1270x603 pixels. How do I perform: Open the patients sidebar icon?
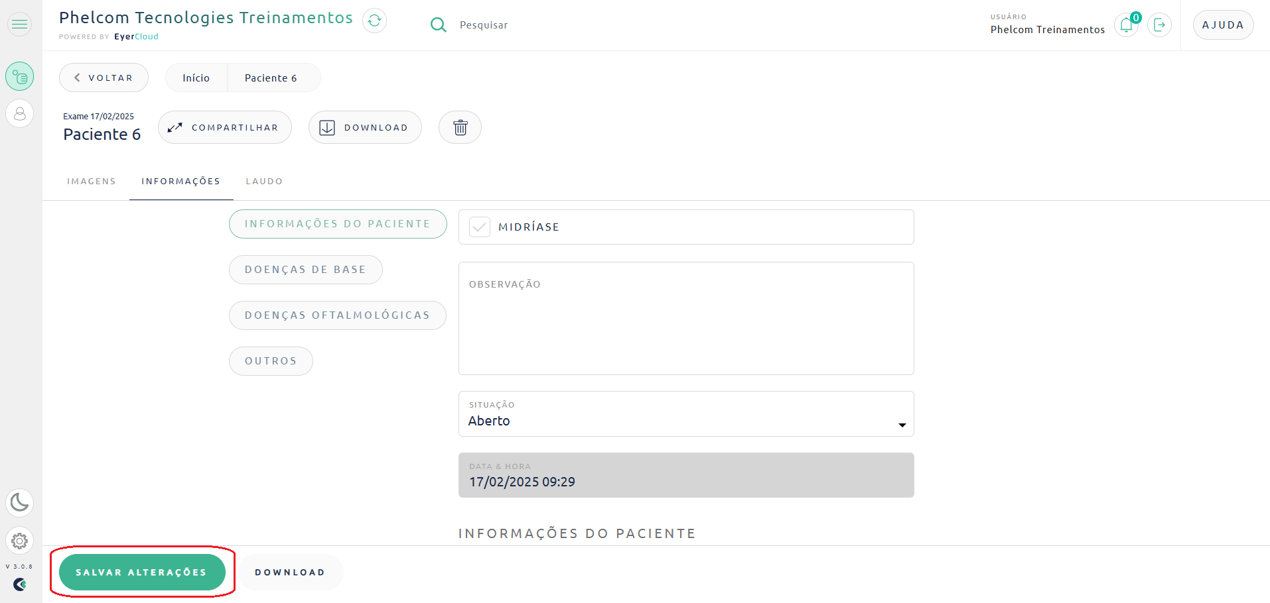click(20, 114)
